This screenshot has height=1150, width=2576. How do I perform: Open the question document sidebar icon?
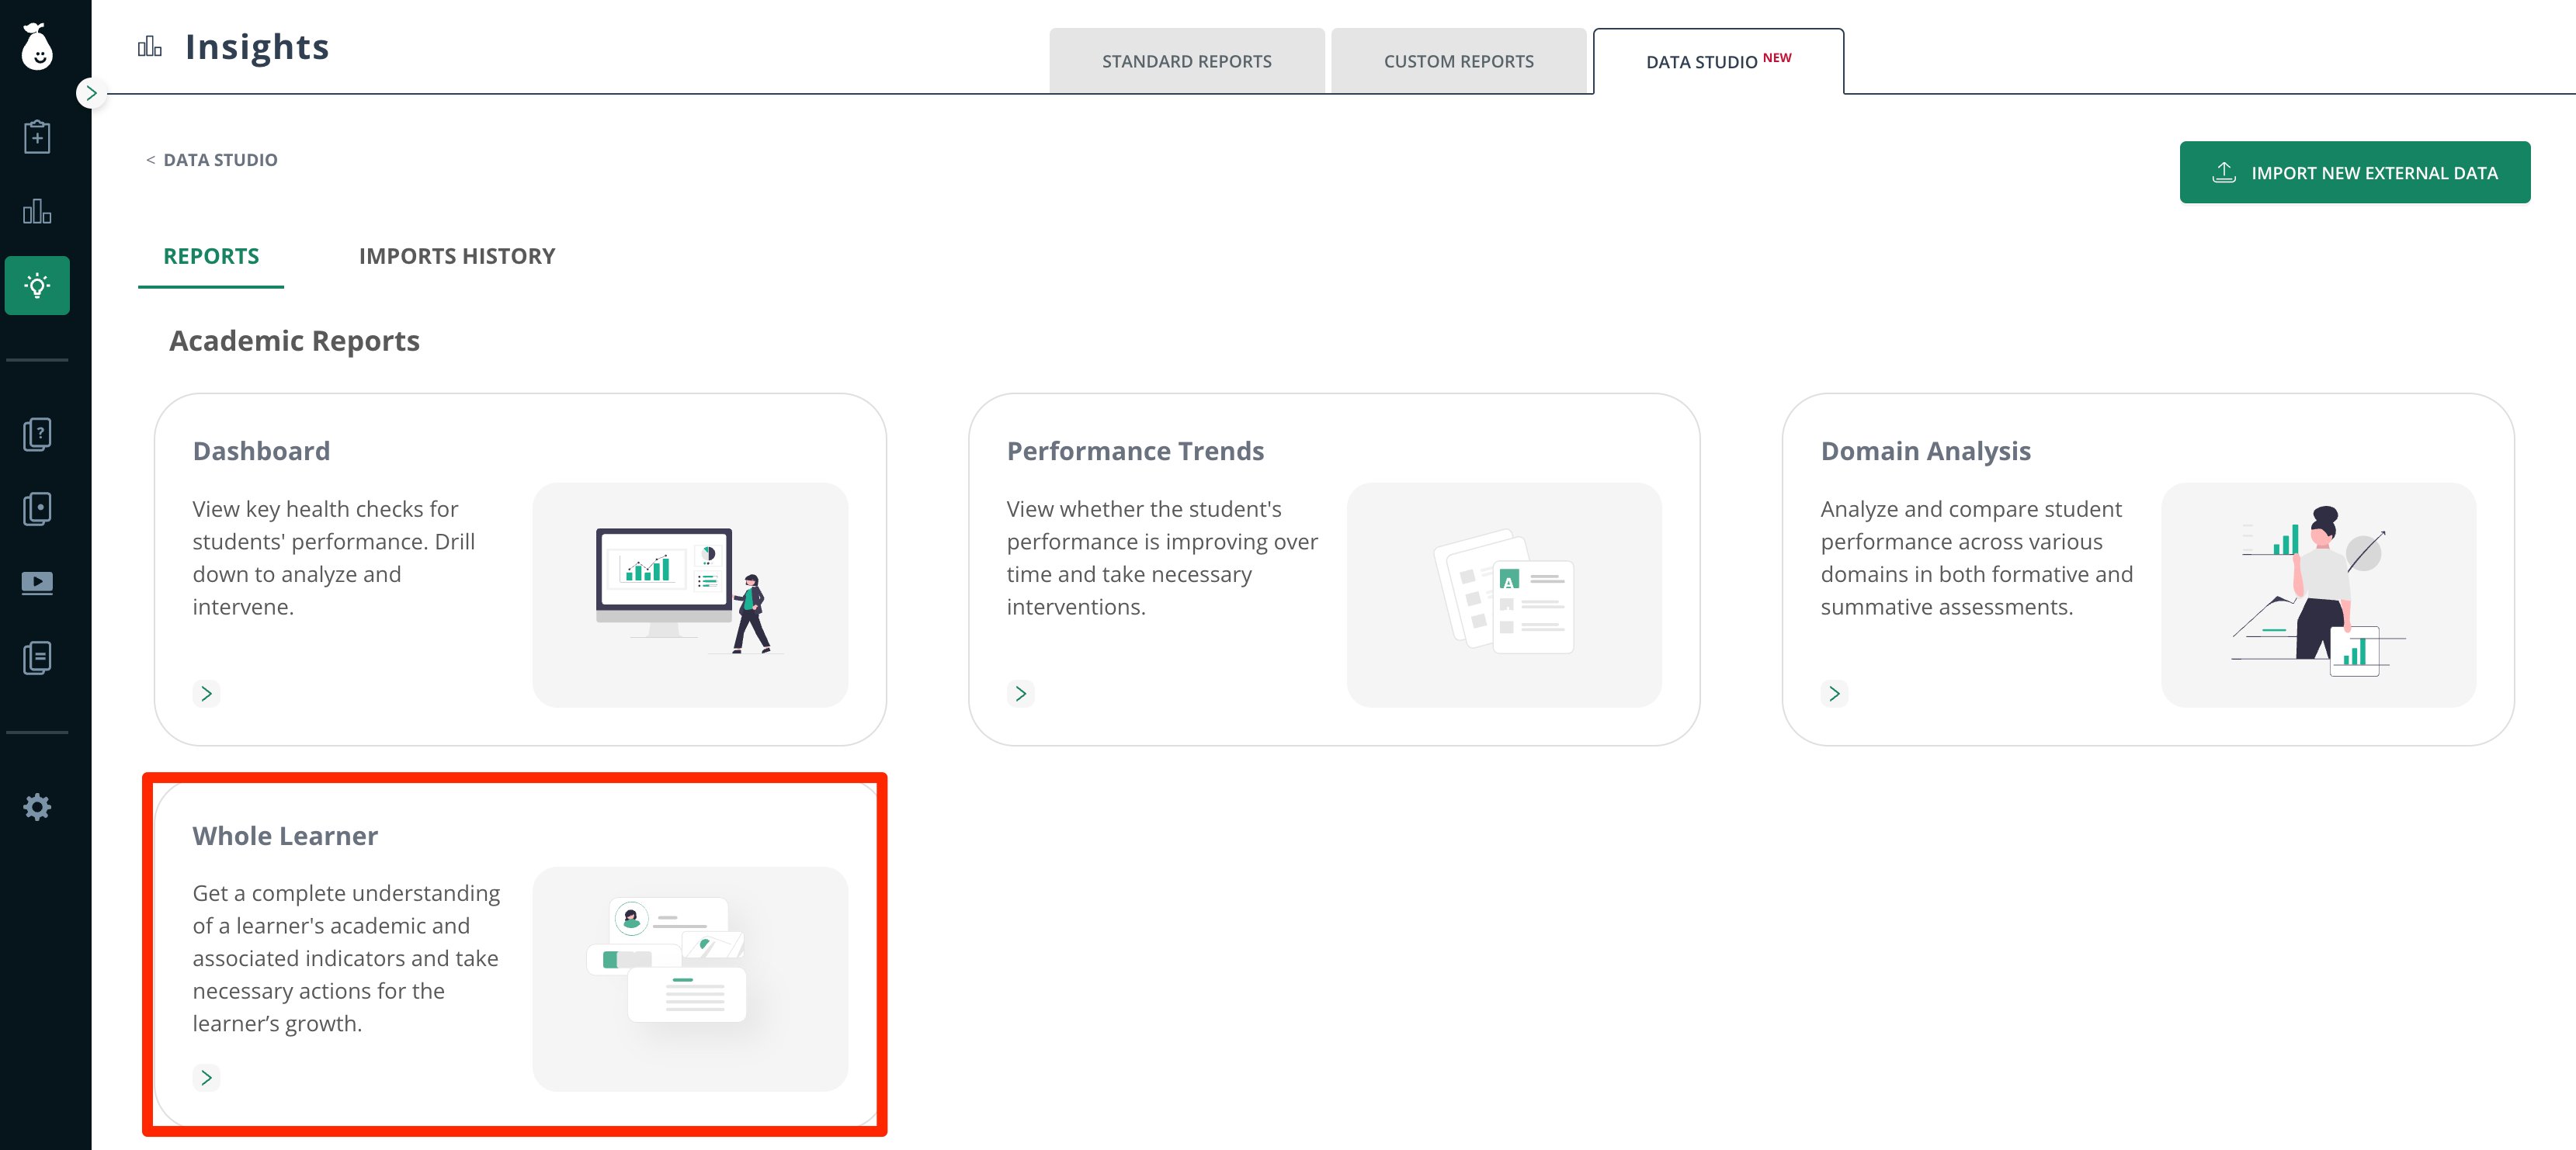[x=37, y=435]
